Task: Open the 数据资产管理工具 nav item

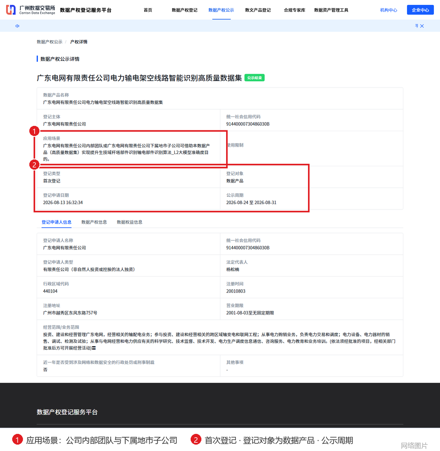Action: coord(331,10)
